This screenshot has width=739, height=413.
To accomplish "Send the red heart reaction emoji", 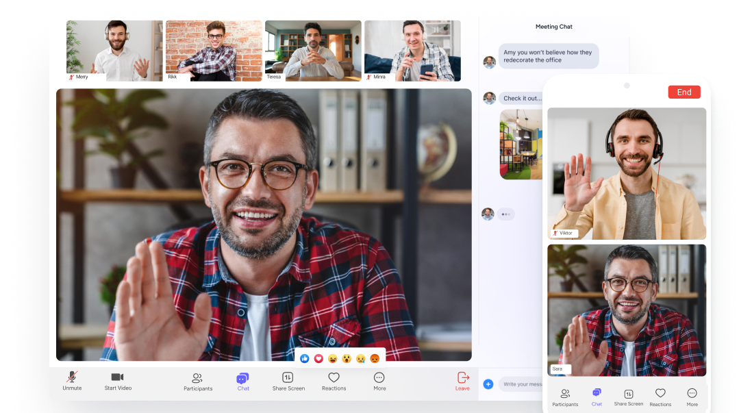I will point(318,358).
